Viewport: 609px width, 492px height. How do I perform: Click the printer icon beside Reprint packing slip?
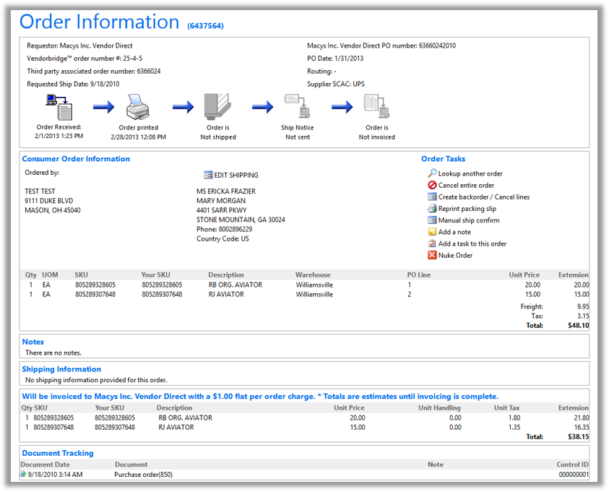(432, 209)
